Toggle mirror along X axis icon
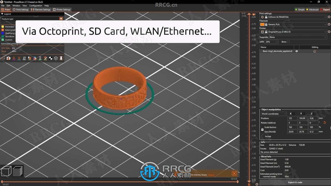Image resolution: width=331 pixels, height=186 pixels. pyautogui.click(x=294, y=114)
